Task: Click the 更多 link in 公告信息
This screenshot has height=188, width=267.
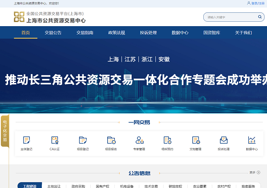Action: [252, 172]
